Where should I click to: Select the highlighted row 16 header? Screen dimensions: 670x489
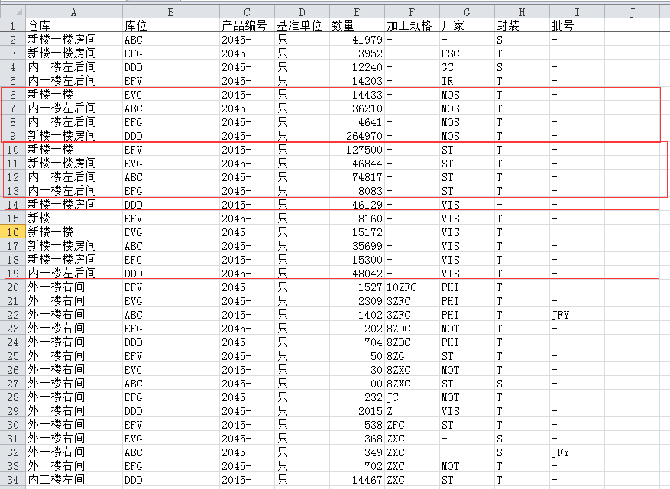click(12, 232)
